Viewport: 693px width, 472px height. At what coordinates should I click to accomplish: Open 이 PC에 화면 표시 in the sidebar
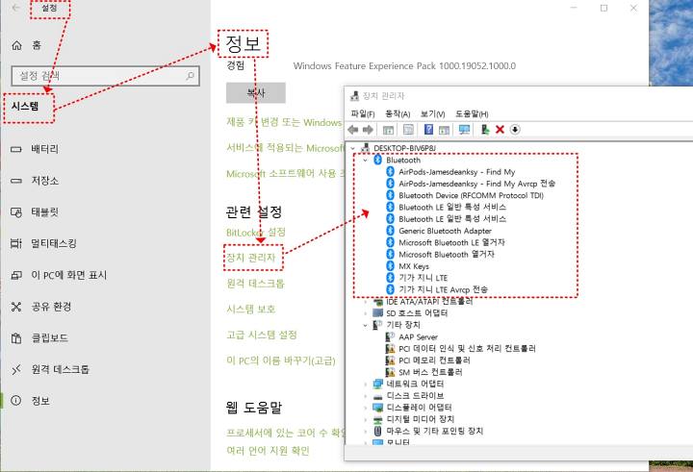coord(69,275)
